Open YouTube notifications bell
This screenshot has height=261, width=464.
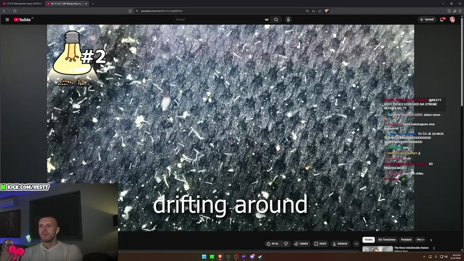442,20
